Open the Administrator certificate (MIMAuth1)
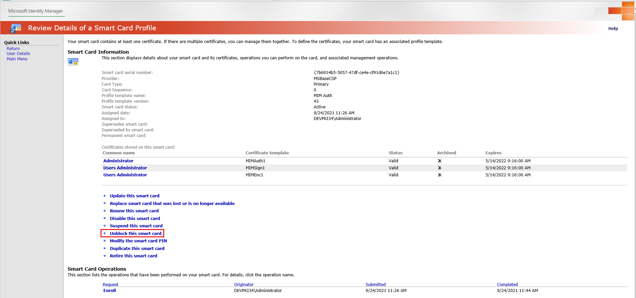 [118, 161]
